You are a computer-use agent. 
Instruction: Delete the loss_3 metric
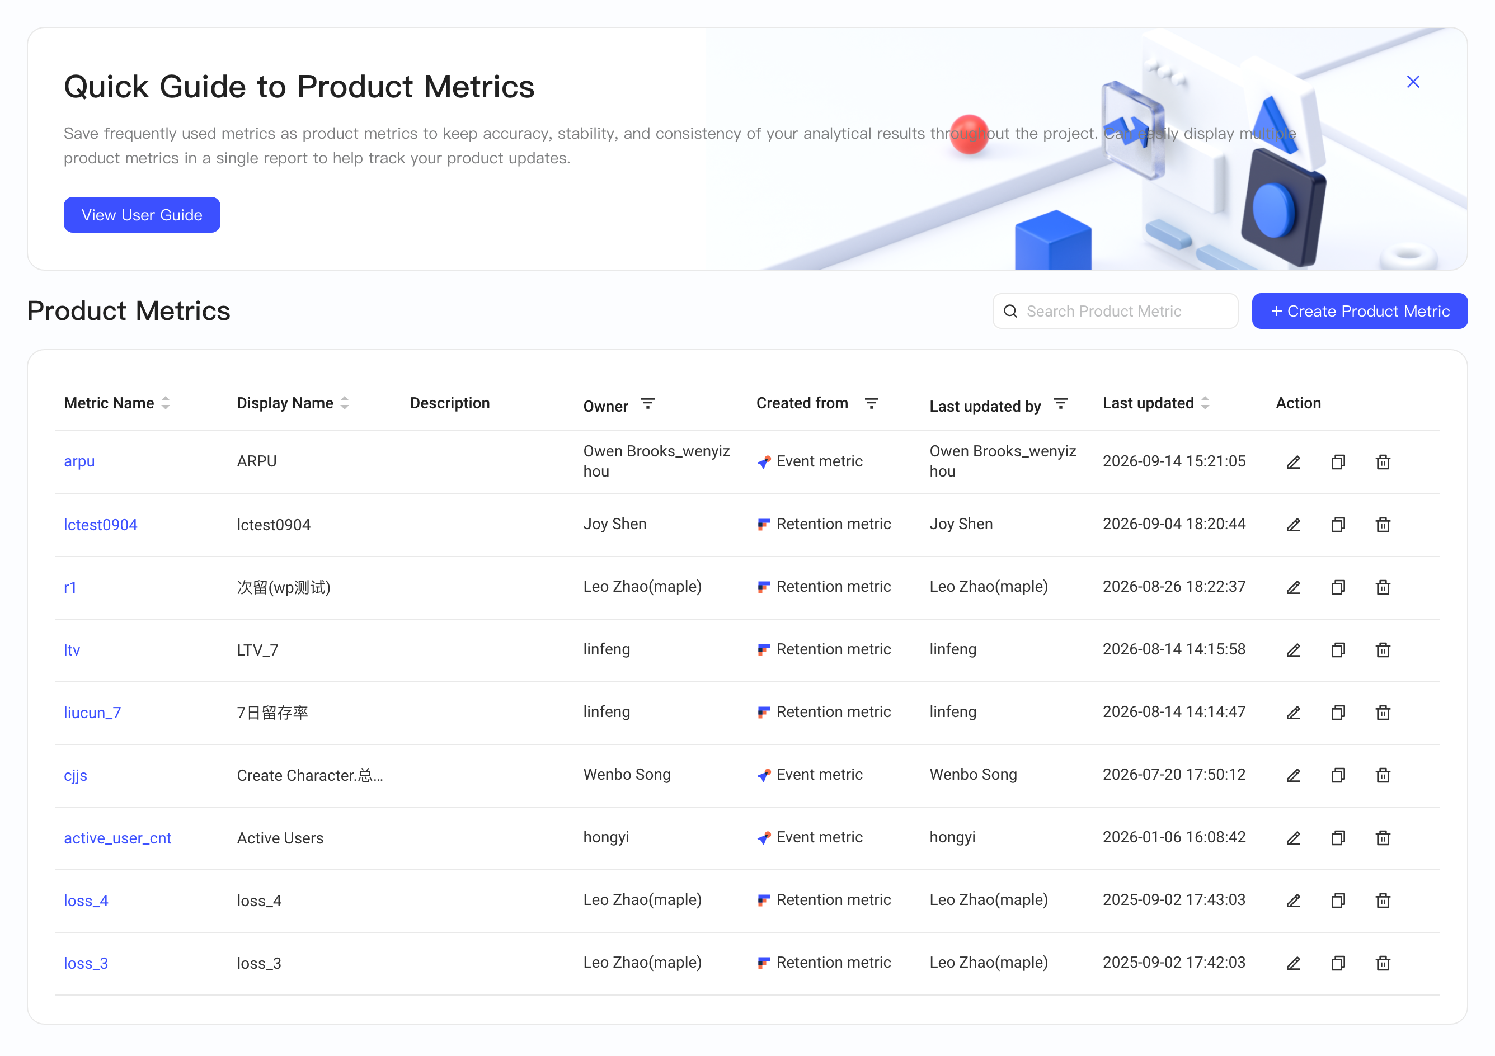[1383, 963]
